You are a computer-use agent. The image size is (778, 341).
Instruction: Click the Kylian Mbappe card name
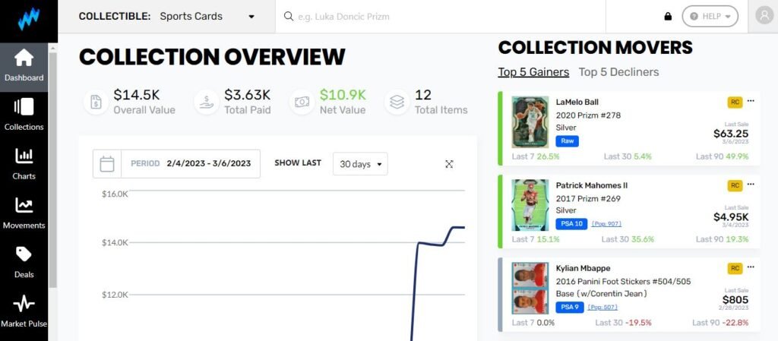click(583, 268)
